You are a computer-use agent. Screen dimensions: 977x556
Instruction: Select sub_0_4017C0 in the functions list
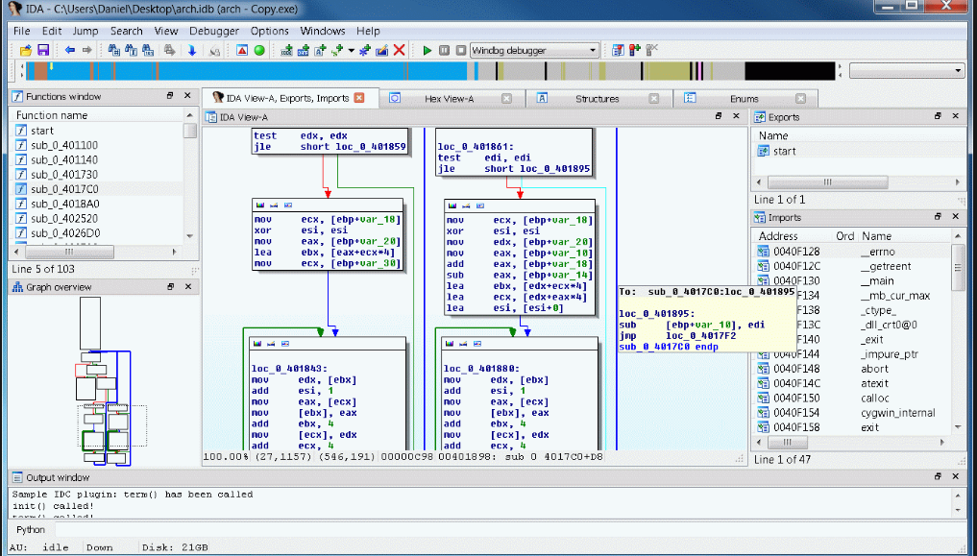(x=63, y=189)
